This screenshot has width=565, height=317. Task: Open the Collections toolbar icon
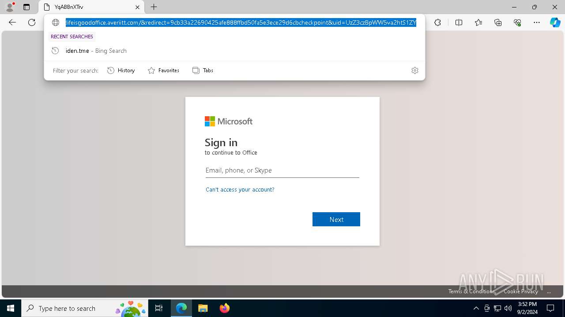[x=498, y=22]
